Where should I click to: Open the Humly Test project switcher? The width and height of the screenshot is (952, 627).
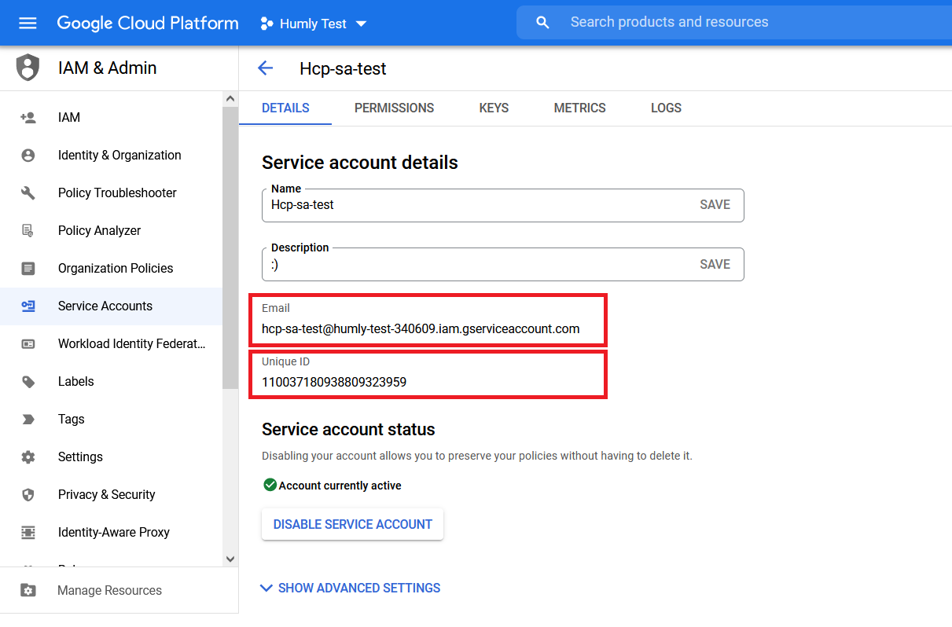pyautogui.click(x=313, y=23)
